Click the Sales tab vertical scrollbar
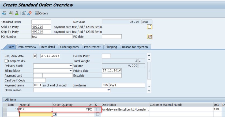This screenshot has height=117, width=225. point(149,71)
